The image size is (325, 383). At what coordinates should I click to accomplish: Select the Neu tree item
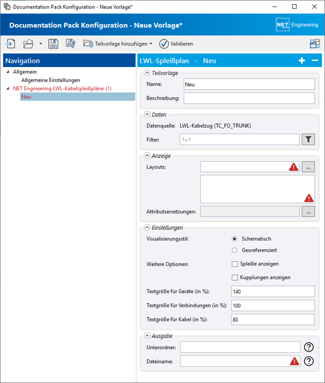(x=78, y=97)
